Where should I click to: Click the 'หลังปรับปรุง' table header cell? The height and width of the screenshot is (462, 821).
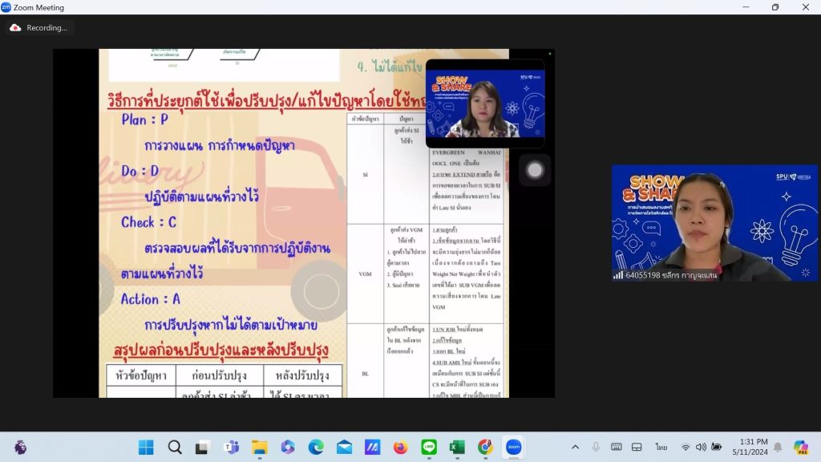[302, 375]
